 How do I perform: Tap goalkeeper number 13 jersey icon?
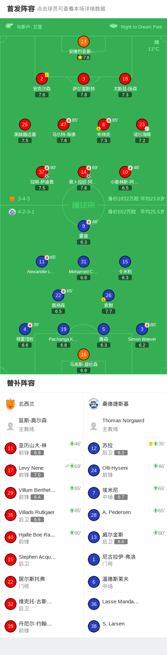[x=83, y=41]
